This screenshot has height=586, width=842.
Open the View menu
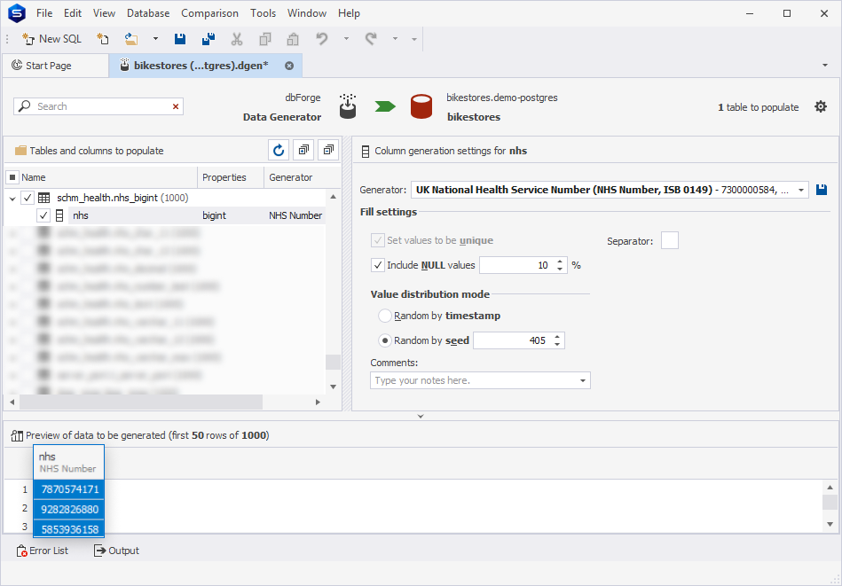(x=104, y=13)
